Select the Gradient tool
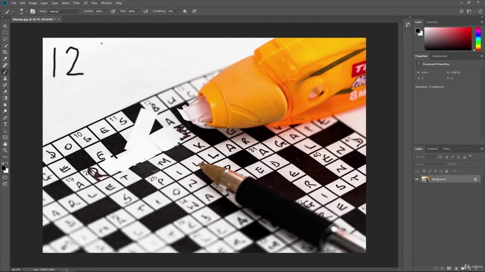485x272 pixels. [5, 98]
